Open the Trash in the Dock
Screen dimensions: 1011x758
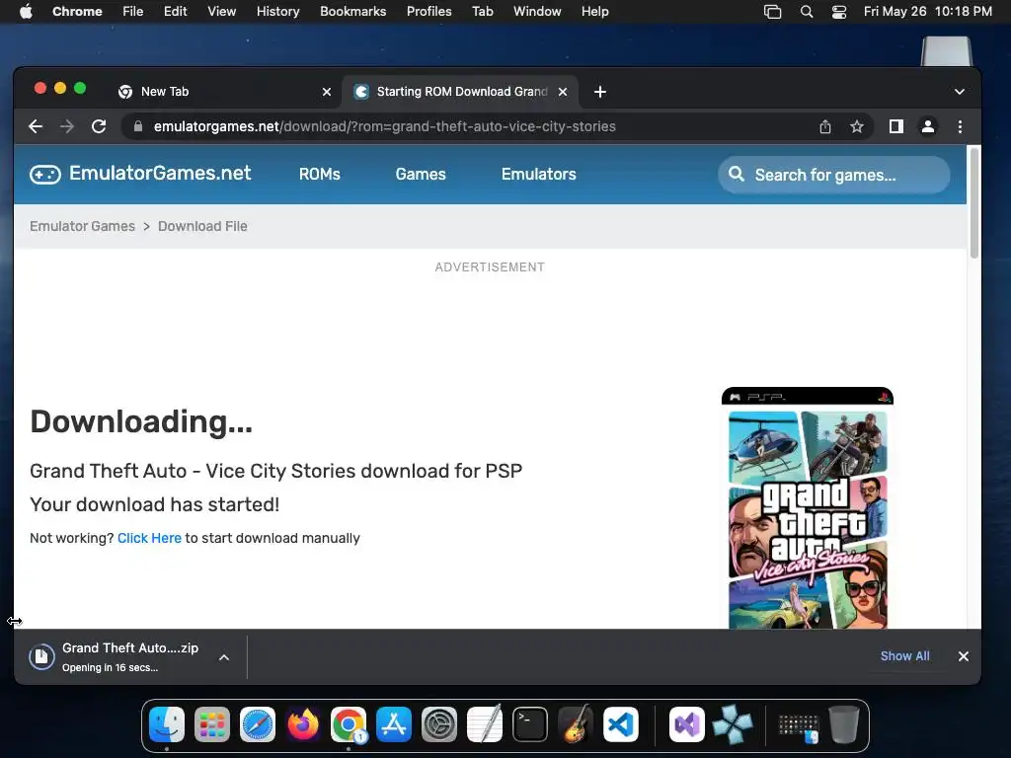pyautogui.click(x=844, y=724)
